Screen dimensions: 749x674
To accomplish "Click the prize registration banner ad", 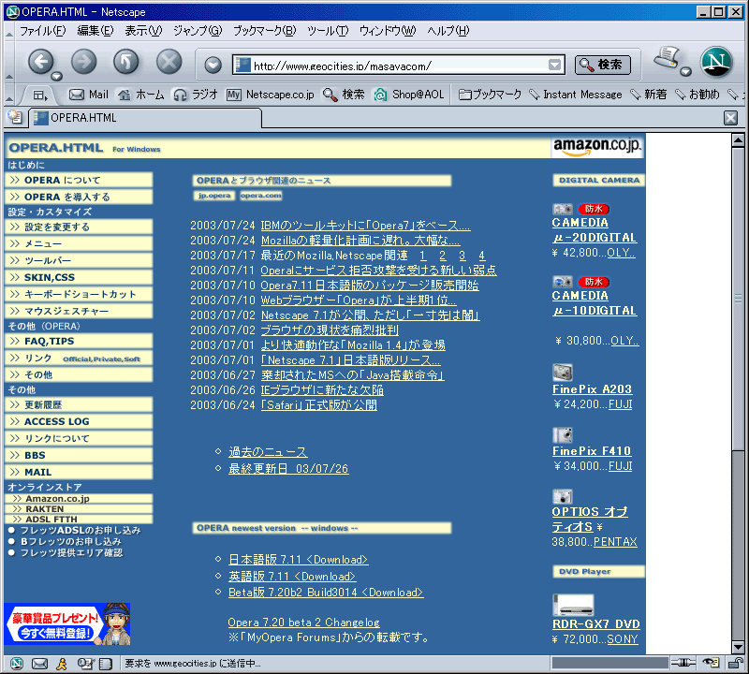I will [66, 623].
